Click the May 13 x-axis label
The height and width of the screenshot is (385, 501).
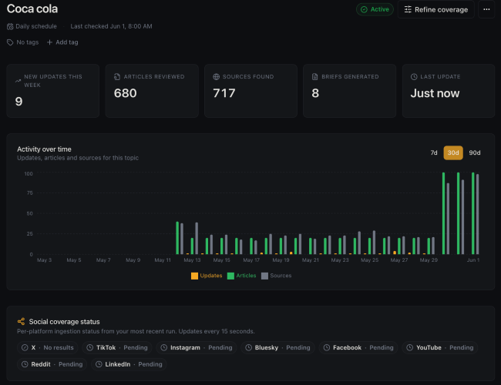(192, 260)
